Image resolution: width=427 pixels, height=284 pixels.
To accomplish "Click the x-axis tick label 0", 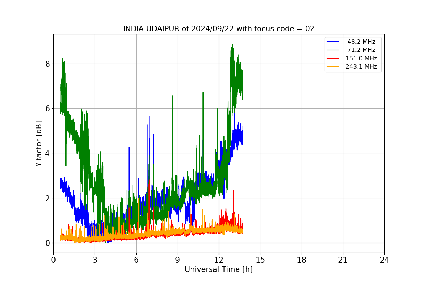I will pos(53,260).
